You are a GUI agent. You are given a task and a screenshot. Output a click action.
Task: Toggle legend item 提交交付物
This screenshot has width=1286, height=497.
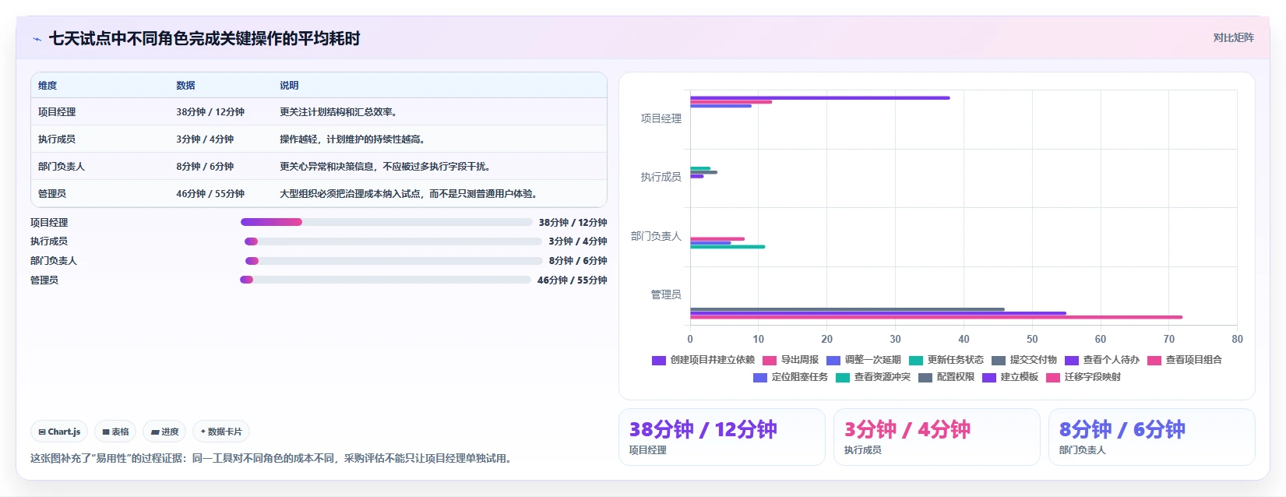coord(1024,360)
